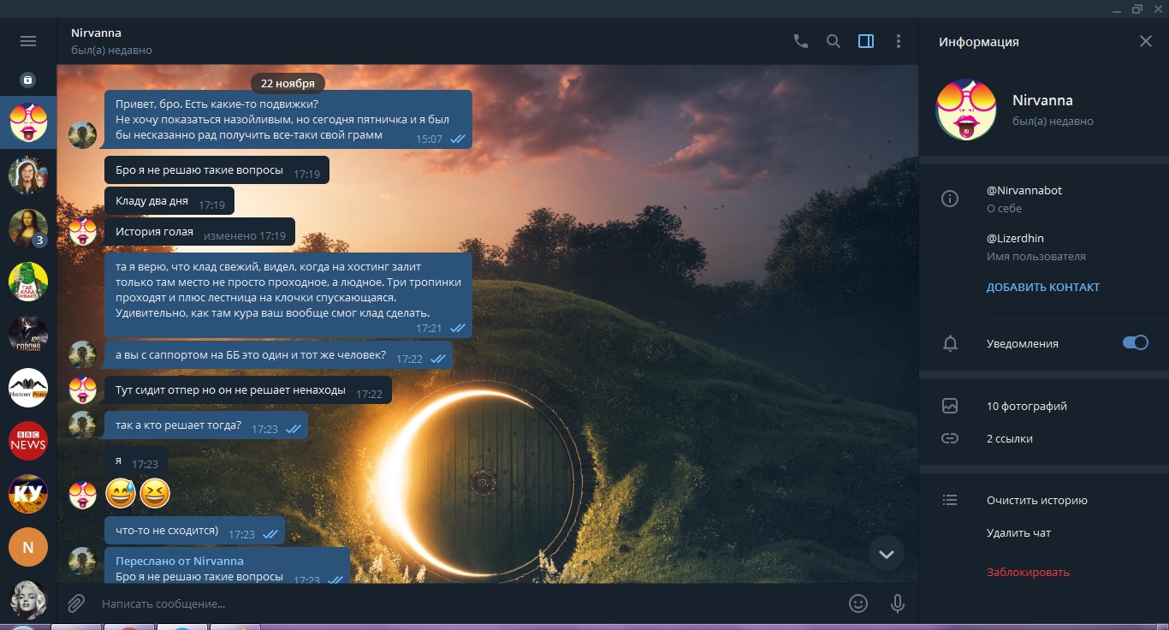This screenshot has width=1169, height=630.
Task: Click the 22 ноября date badge
Action: (x=288, y=83)
